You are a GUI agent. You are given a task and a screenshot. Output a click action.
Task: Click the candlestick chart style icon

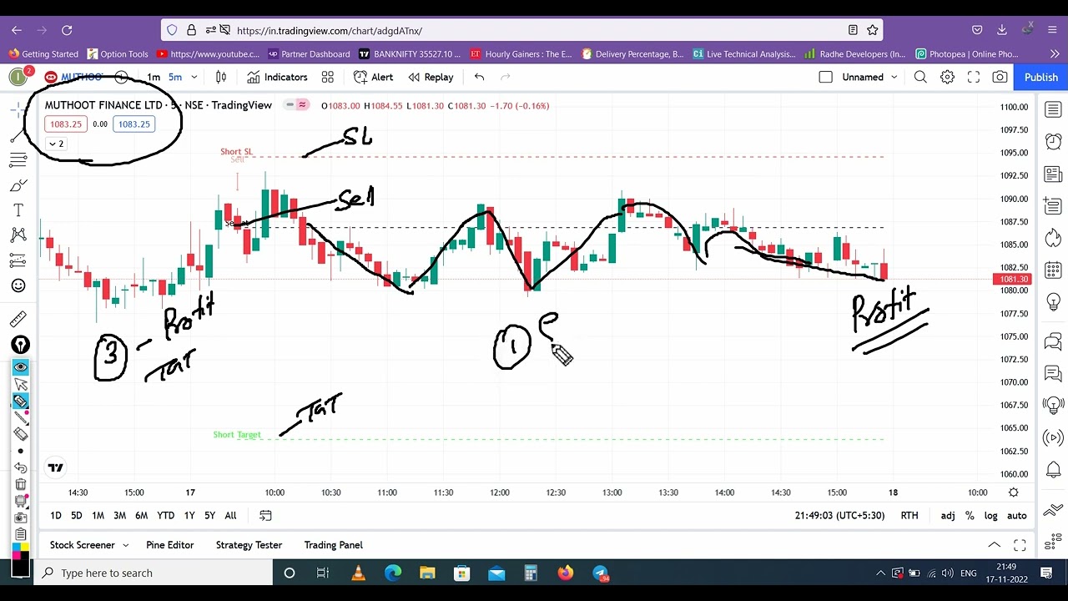click(221, 77)
